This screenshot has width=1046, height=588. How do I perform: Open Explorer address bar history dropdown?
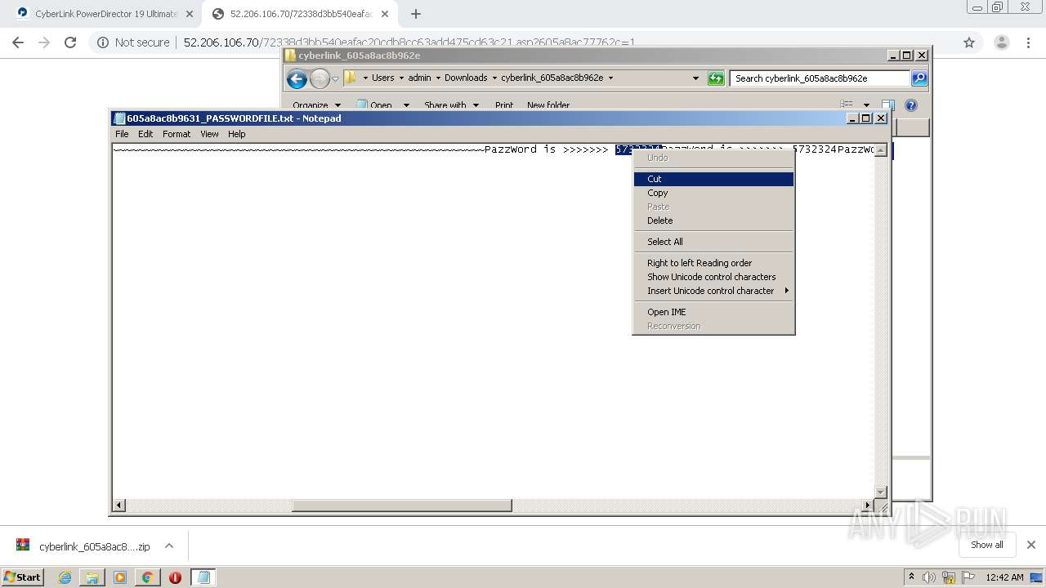(695, 78)
